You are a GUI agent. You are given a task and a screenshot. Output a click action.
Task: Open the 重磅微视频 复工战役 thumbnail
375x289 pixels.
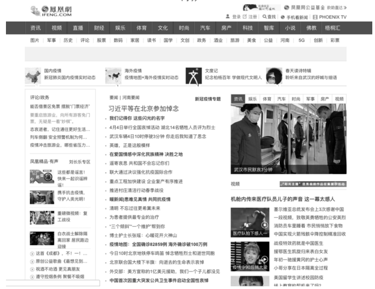[x=42, y=218]
